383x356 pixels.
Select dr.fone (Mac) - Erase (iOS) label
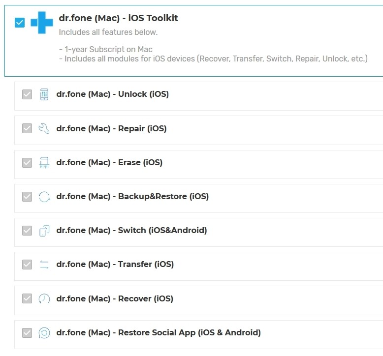pyautogui.click(x=109, y=162)
